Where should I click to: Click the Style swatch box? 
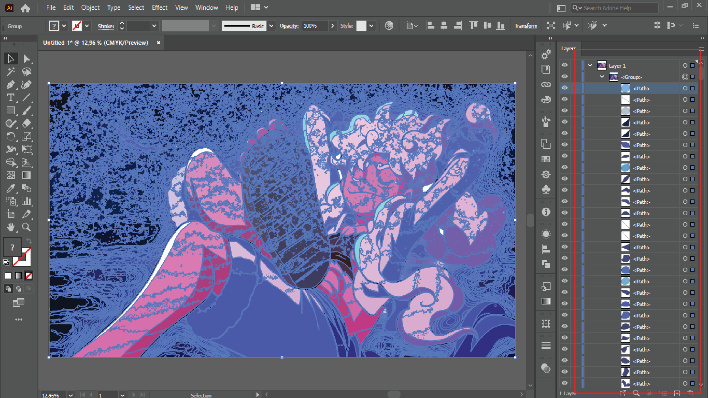tap(361, 26)
